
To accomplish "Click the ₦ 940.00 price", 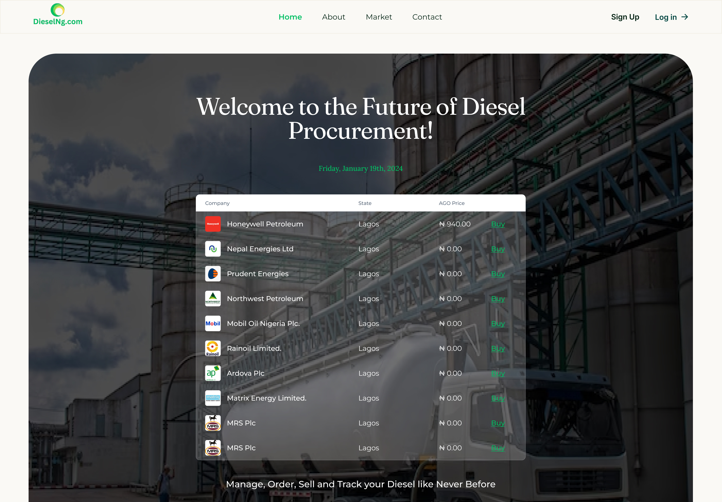I will point(455,224).
